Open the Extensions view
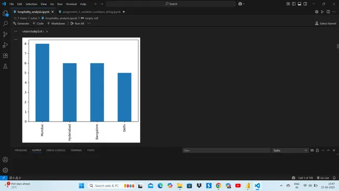Screen dimensions: 339x191 tap(5, 56)
